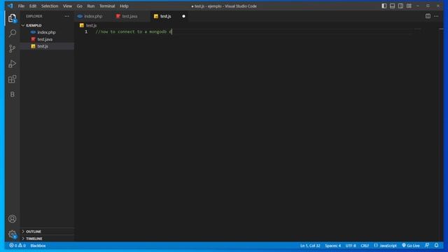
Task: Open the Explorer view in activity bar
Action: (12, 18)
